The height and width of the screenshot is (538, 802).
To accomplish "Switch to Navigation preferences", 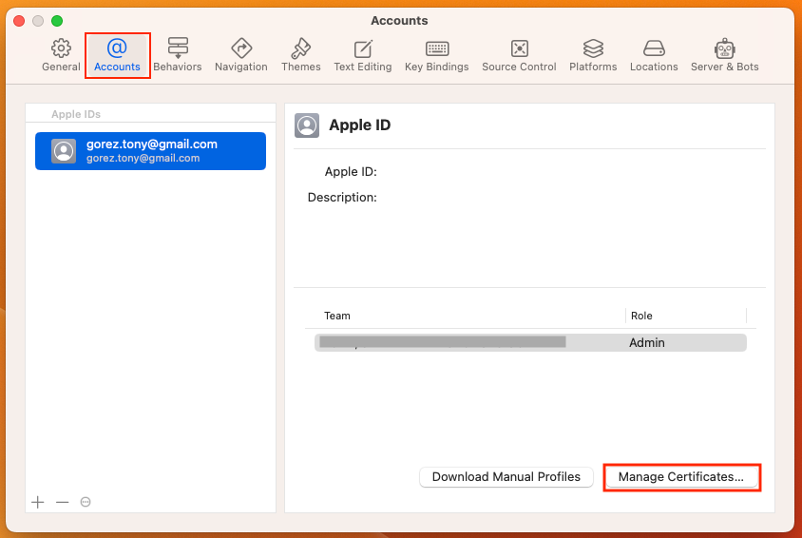I will click(241, 55).
